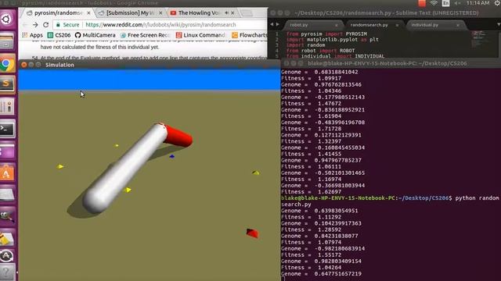Click 'Genome = 0.647751657219' terminal line
The width and height of the screenshot is (501, 281).
pos(321,274)
